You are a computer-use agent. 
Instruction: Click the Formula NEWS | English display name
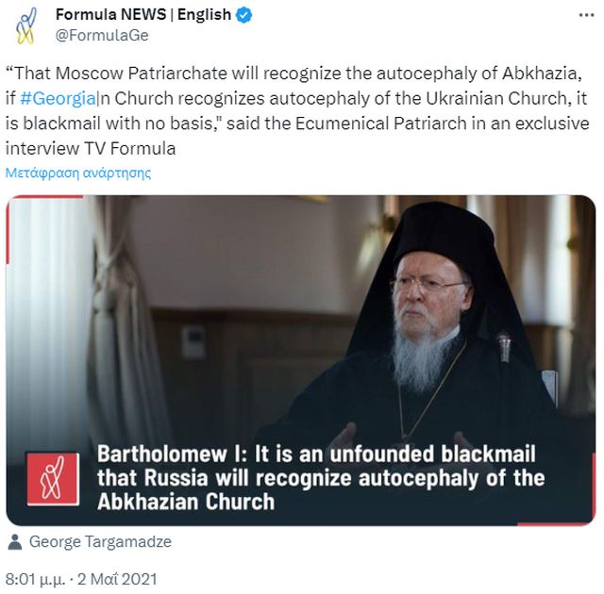[143, 15]
